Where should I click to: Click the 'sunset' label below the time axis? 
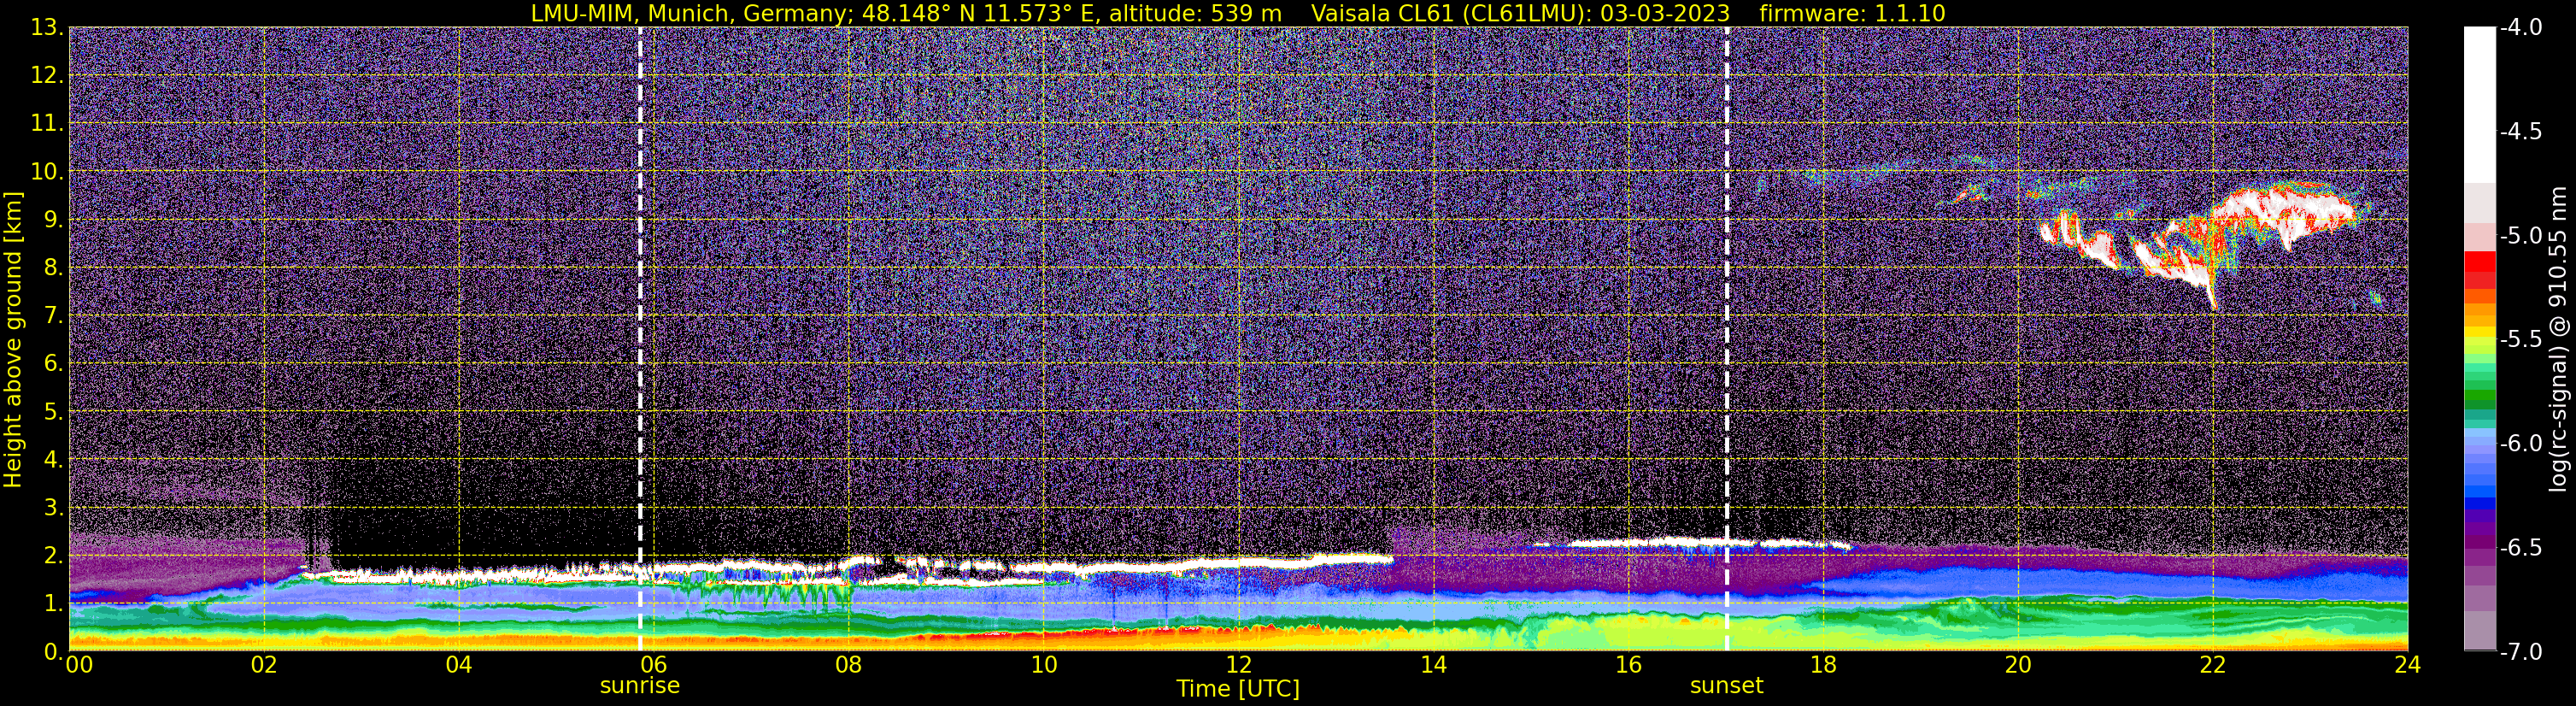click(x=1727, y=686)
